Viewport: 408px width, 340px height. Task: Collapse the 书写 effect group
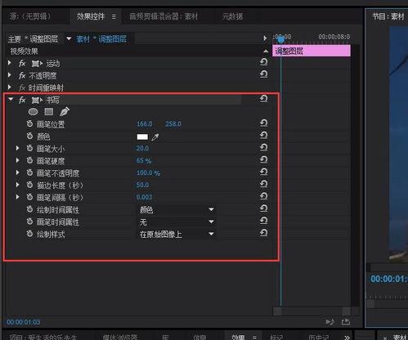pyautogui.click(x=11, y=100)
